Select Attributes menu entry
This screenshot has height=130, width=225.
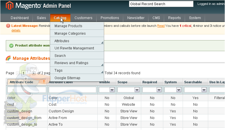(77, 41)
